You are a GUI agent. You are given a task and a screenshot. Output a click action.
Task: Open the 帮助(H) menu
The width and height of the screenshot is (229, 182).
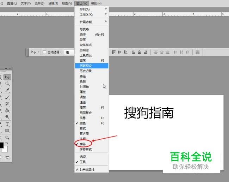[96, 4]
